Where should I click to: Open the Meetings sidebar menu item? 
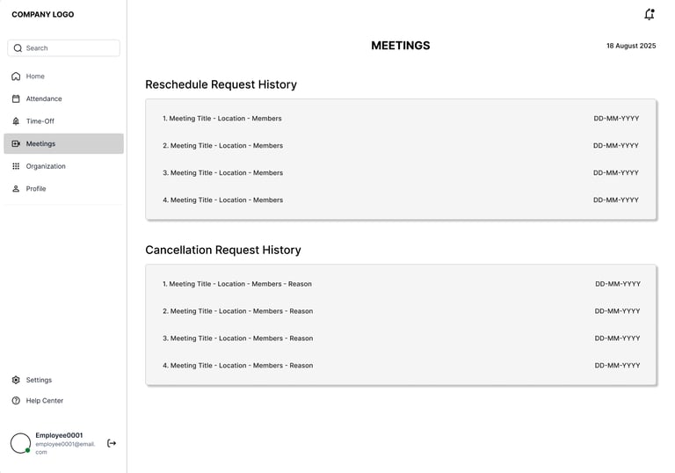(63, 144)
